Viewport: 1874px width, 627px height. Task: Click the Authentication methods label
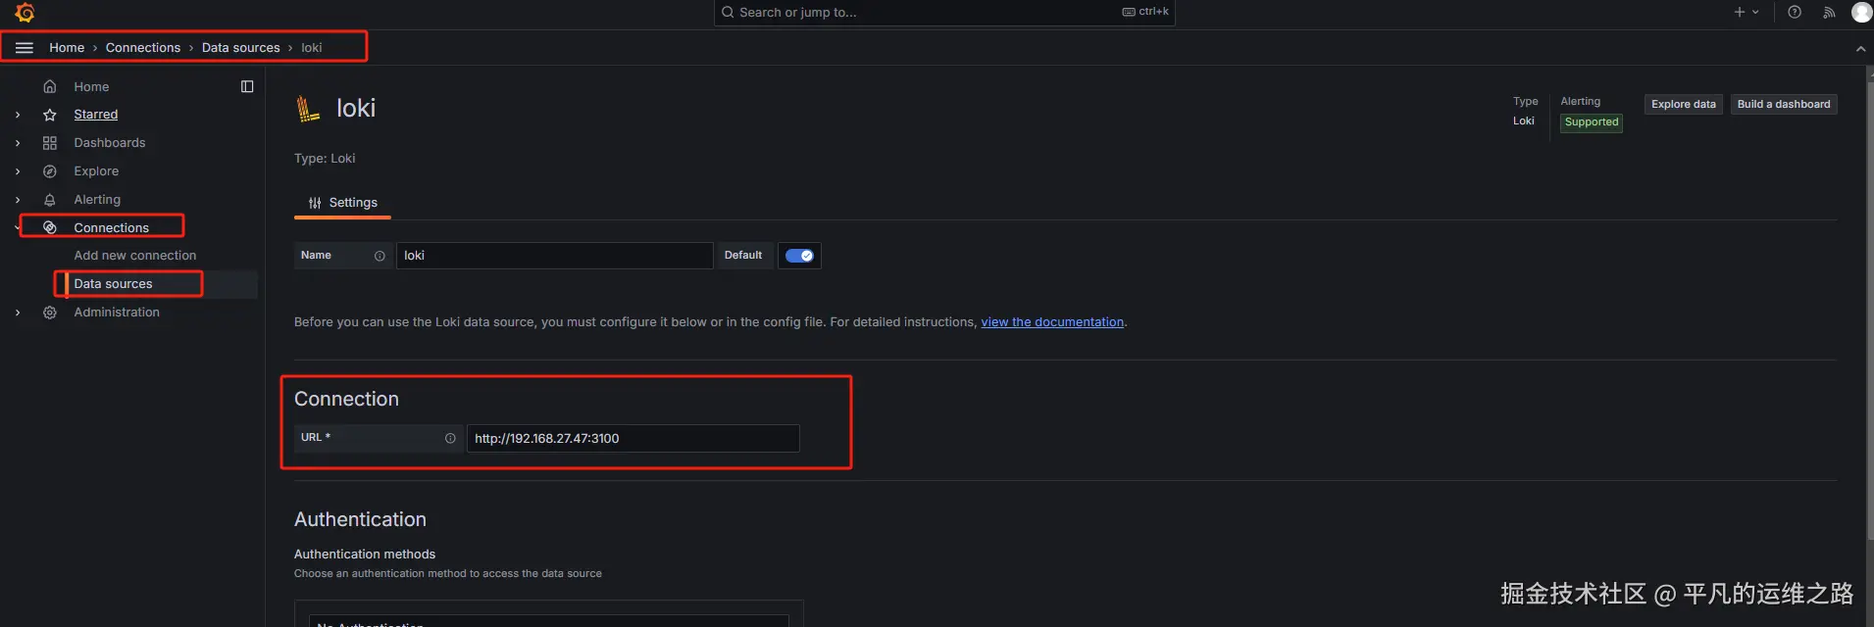point(365,555)
